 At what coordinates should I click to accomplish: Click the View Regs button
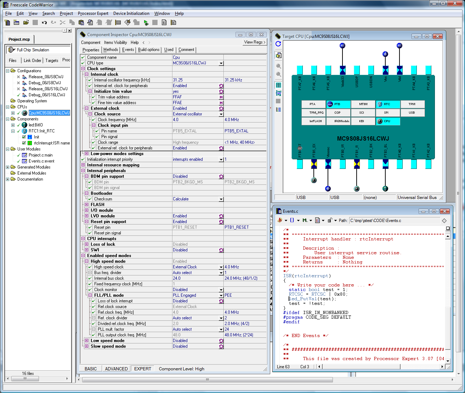[255, 42]
